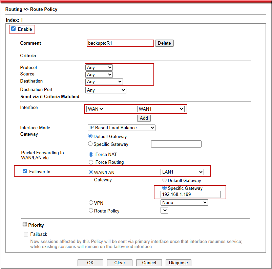Viewport: 272px width, 269px height.
Task: Toggle the Failover to checkbox
Action: pos(25,172)
